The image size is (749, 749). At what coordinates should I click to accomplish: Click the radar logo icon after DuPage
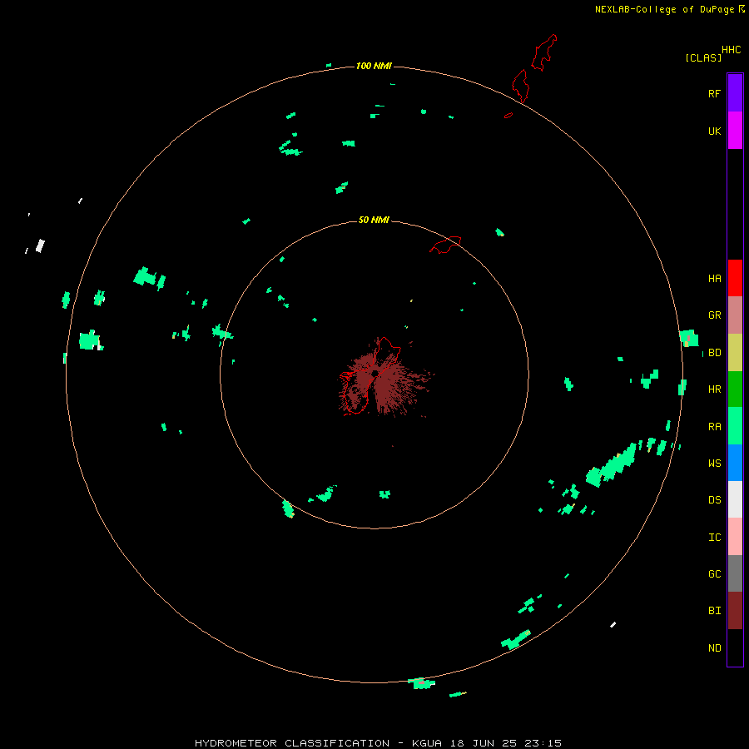tap(741, 8)
